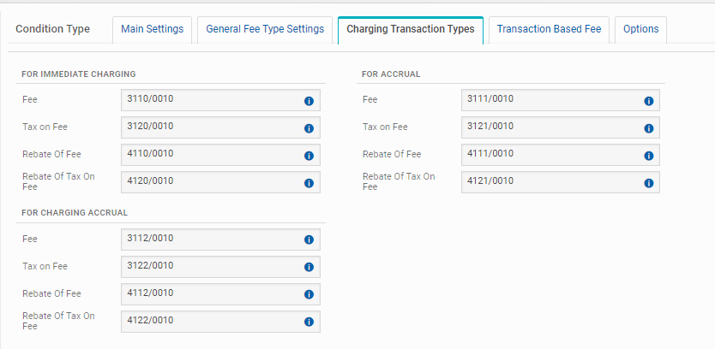Screen dimensions: 715x349
Task: Click the Immediate Charging Fee field 3110/0010
Action: point(211,100)
